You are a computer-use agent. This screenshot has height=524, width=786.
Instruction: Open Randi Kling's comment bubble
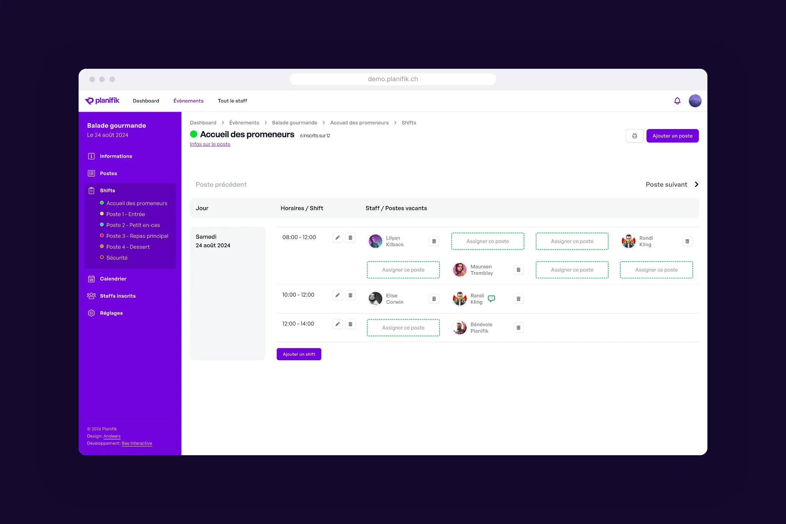pyautogui.click(x=491, y=298)
